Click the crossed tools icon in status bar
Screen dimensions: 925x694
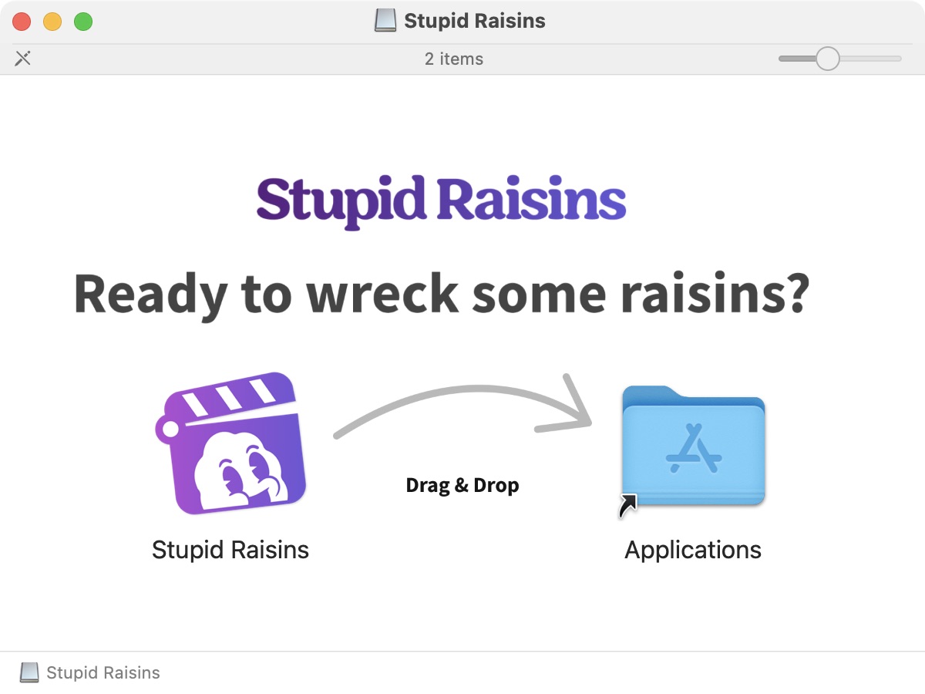[x=23, y=59]
